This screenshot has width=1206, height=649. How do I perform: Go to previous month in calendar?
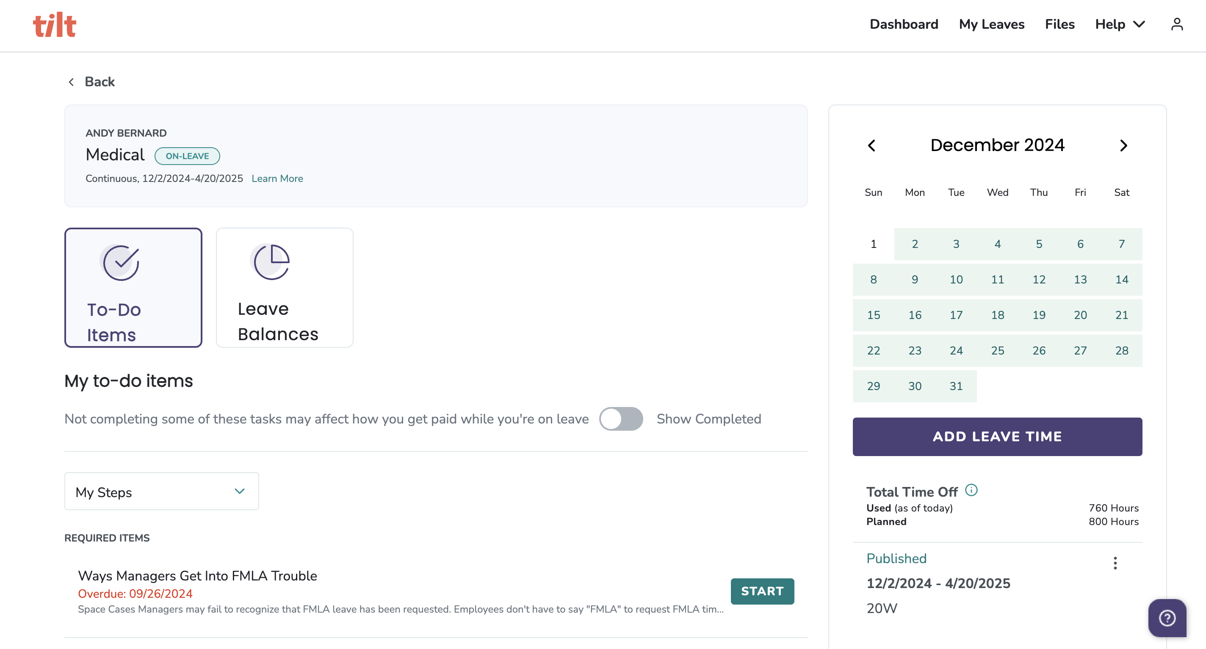tap(871, 146)
